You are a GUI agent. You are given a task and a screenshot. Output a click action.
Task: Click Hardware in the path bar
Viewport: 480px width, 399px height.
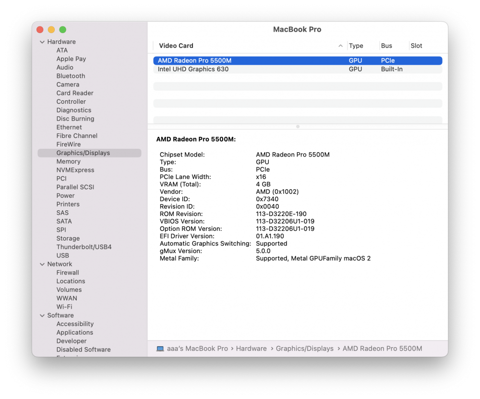tap(252, 350)
